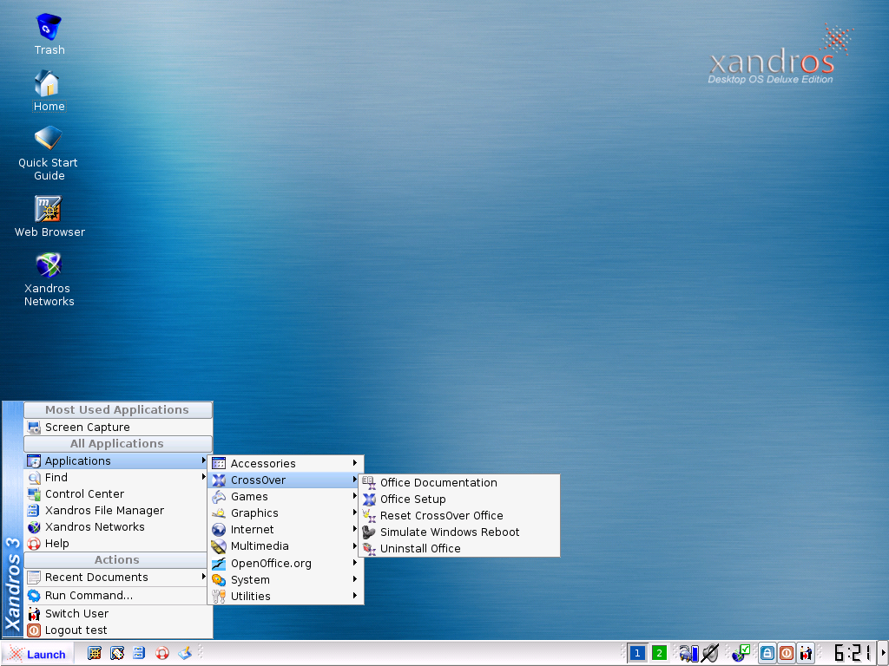Click the submenu arrow beside Utilities
Screen dimensions: 889x666
355,596
